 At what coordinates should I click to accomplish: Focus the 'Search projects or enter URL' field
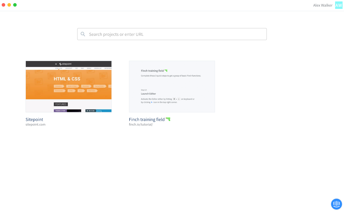[x=172, y=34]
